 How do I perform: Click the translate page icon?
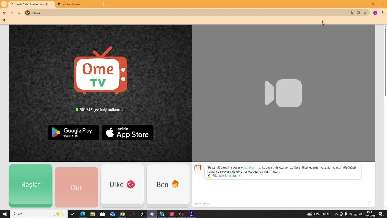pos(352,13)
